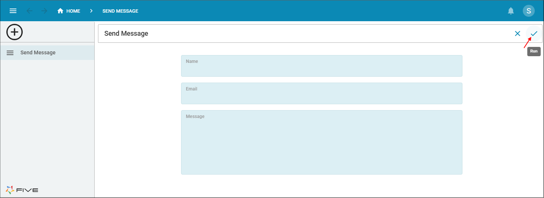Viewport: 544px width, 198px height.
Task: Add a new record with plus button
Action: pyautogui.click(x=15, y=32)
